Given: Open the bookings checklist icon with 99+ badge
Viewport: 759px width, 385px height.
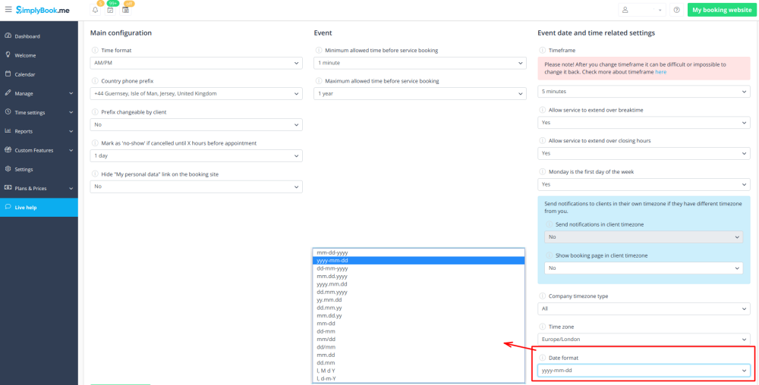Looking at the screenshot, I should (x=110, y=10).
